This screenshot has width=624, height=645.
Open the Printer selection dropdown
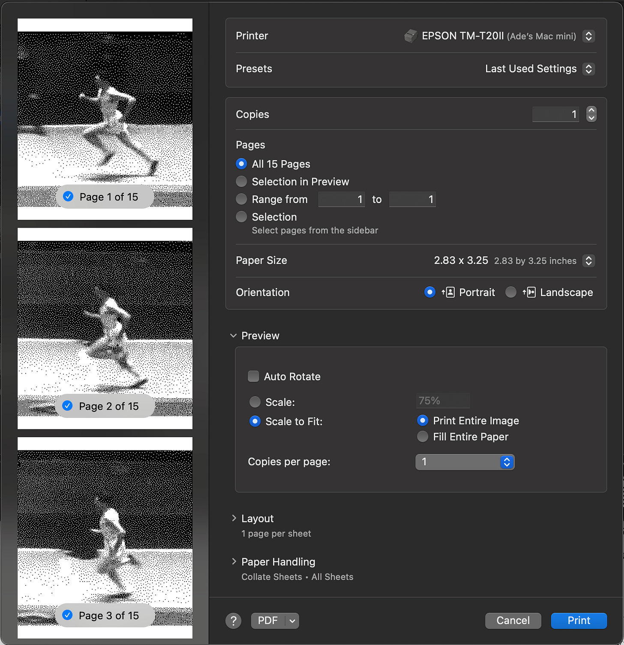click(589, 36)
